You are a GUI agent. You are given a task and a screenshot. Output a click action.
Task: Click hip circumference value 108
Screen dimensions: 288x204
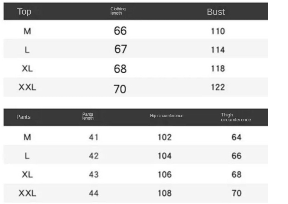click(x=165, y=193)
